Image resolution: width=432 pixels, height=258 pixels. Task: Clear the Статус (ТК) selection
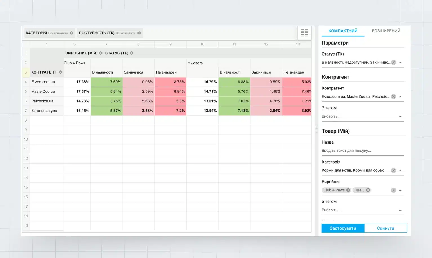[x=393, y=62]
